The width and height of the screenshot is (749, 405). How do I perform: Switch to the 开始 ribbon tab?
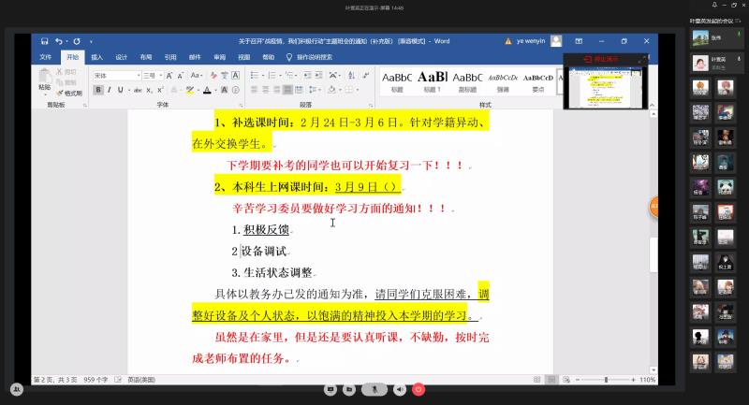pos(73,57)
